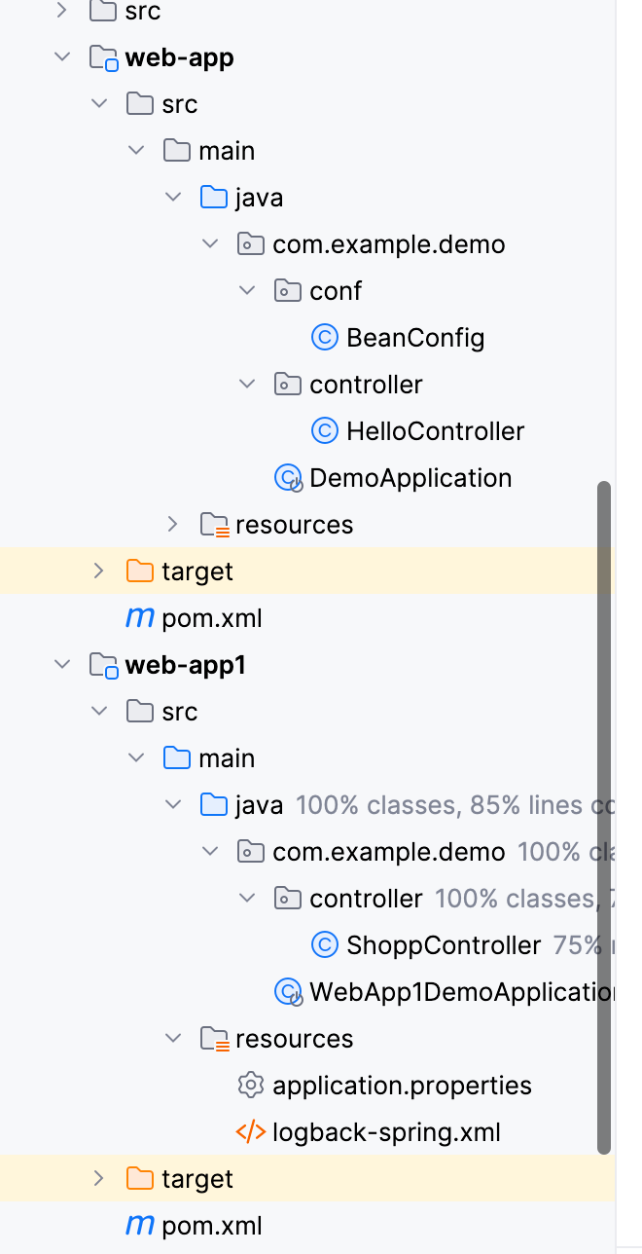Click the ShoppController class icon
This screenshot has height=1254, width=642.
(x=324, y=945)
